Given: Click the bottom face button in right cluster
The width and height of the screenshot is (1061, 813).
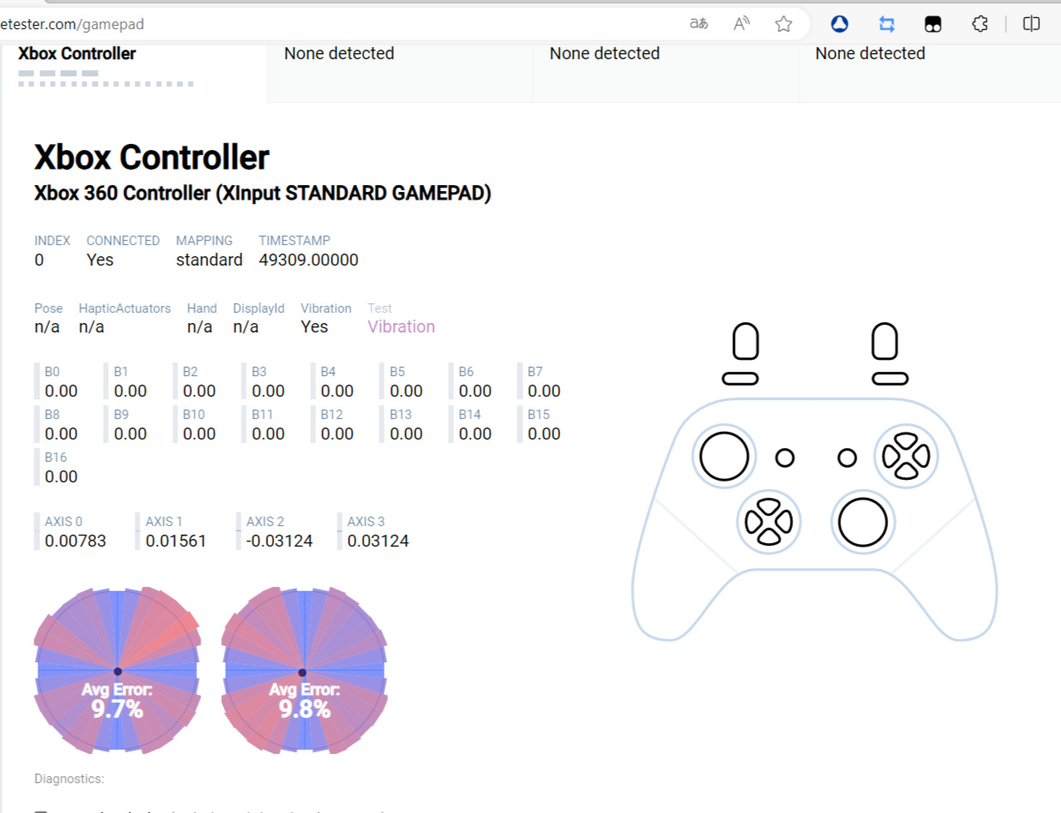Looking at the screenshot, I should 906,473.
